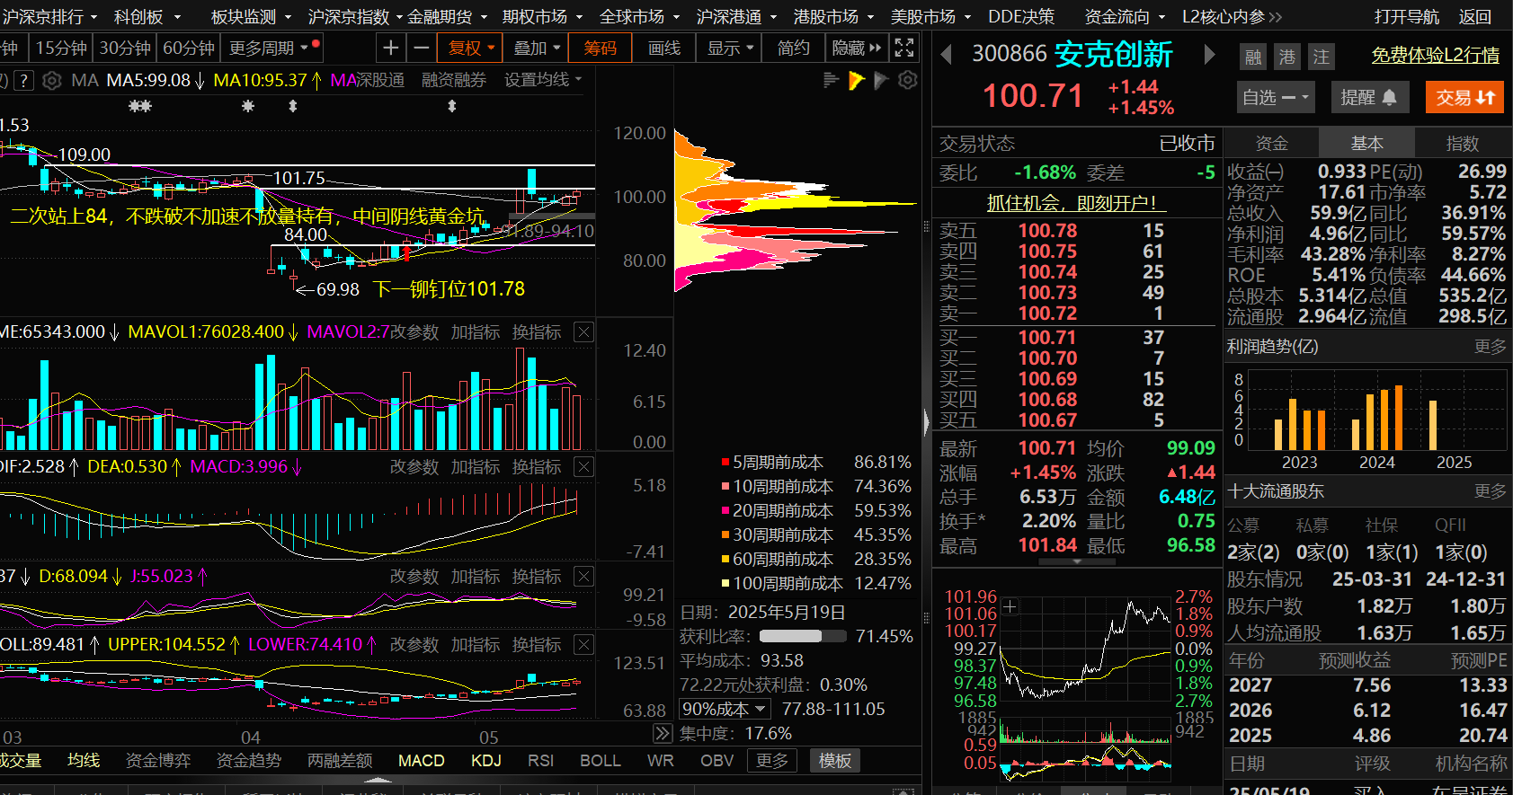Screen dimensions: 1513x795
Task: Go to previous stock arrow
Action: click(x=946, y=55)
